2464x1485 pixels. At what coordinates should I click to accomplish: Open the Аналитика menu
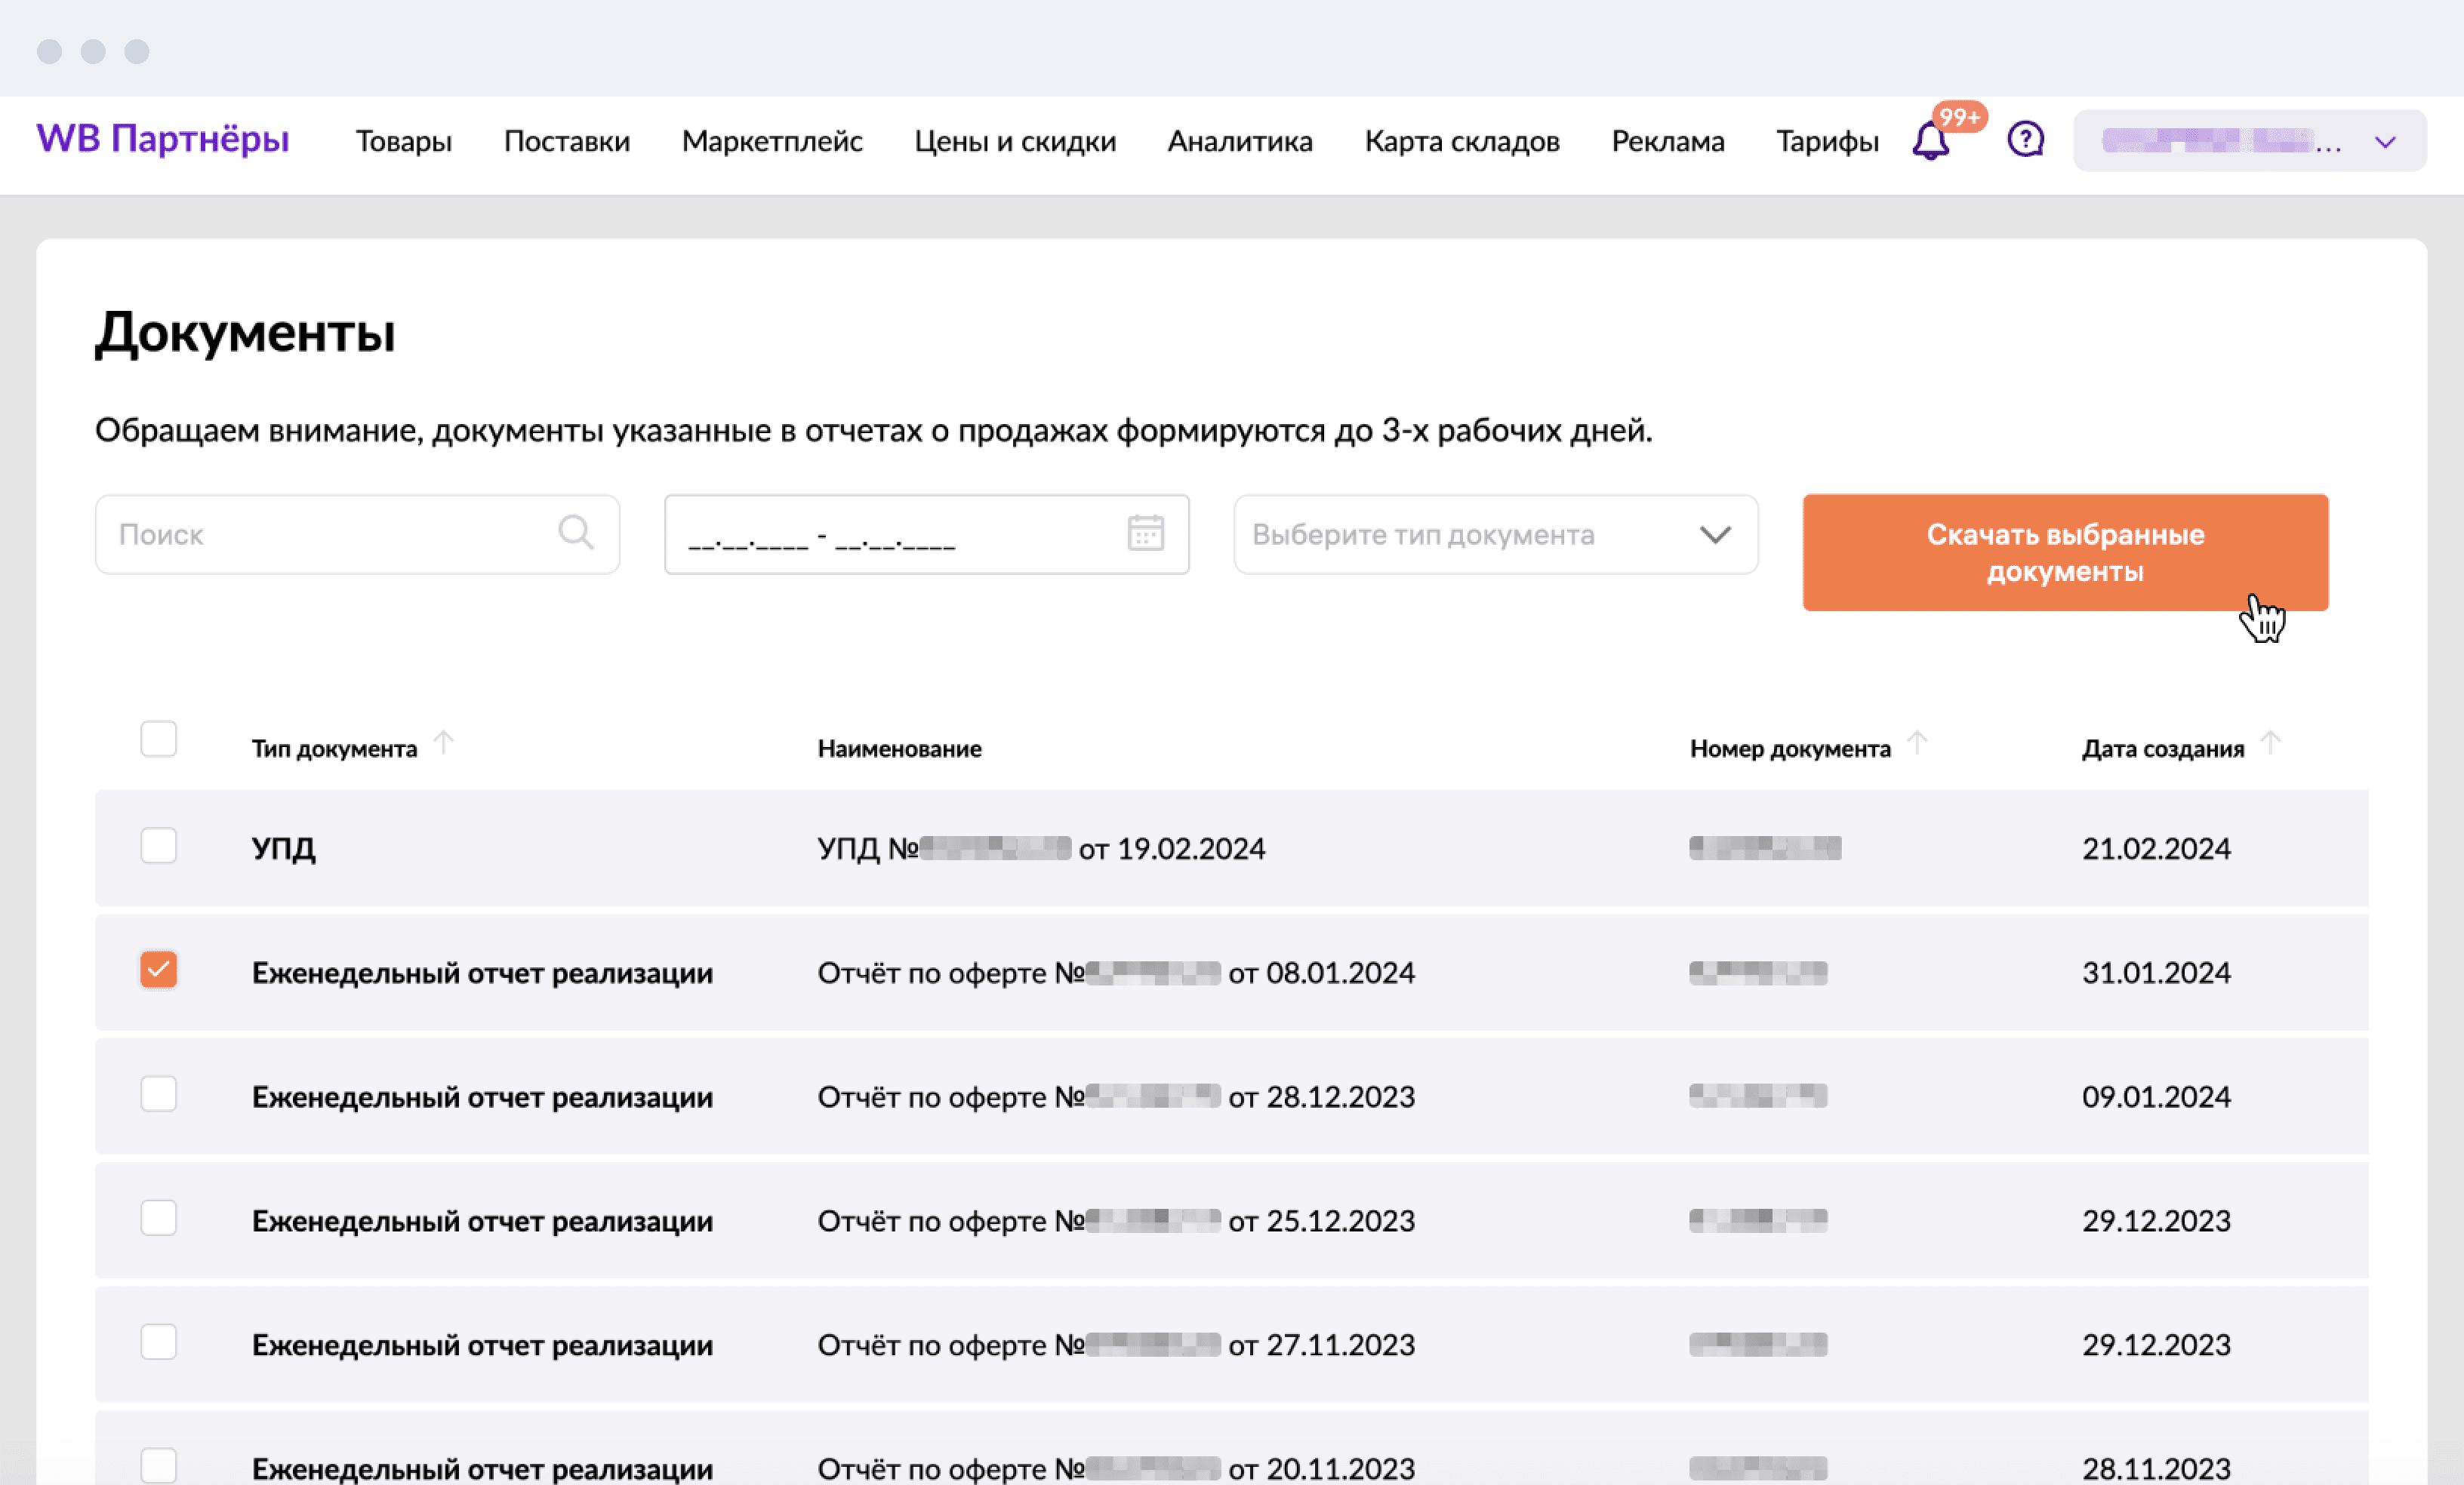click(1240, 141)
